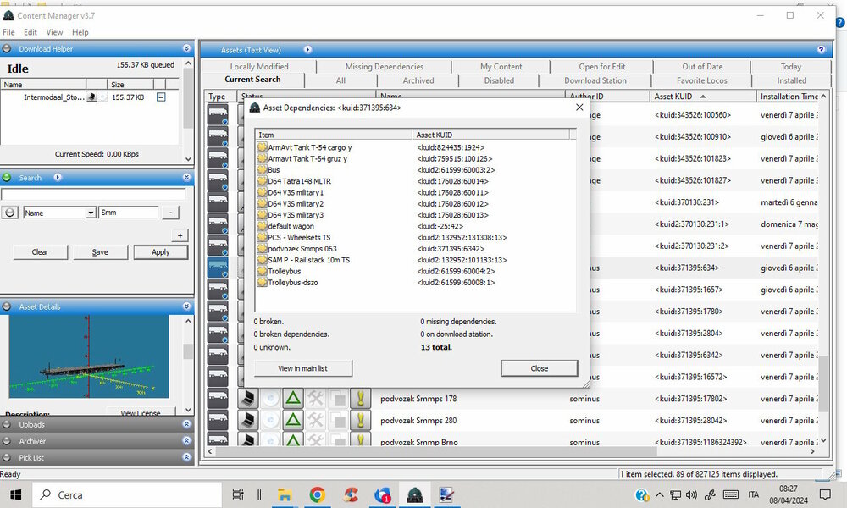
Task: Click green triangle icon for podvozek Smmps 280
Action: 293,420
